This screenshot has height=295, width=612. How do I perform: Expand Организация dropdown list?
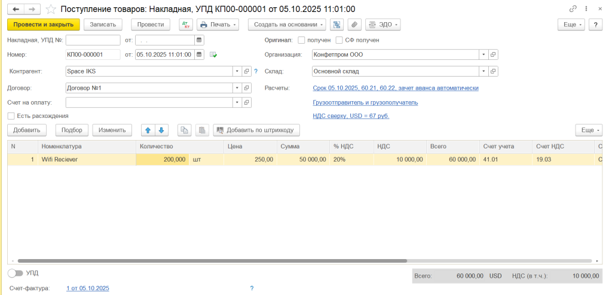pos(484,54)
